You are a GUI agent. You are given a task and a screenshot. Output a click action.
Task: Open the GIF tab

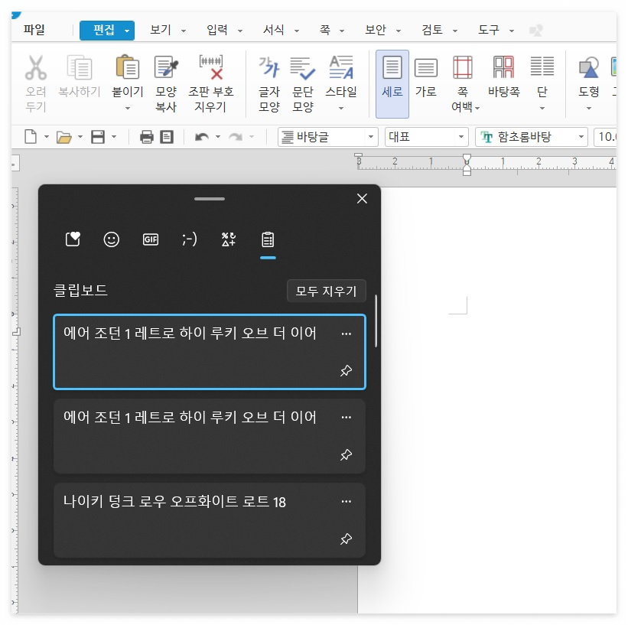pos(151,239)
